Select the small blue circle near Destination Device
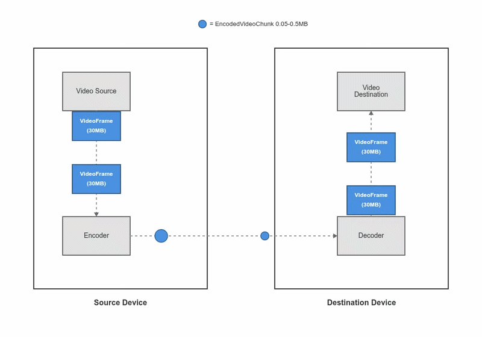482x337 pixels. coord(264,236)
